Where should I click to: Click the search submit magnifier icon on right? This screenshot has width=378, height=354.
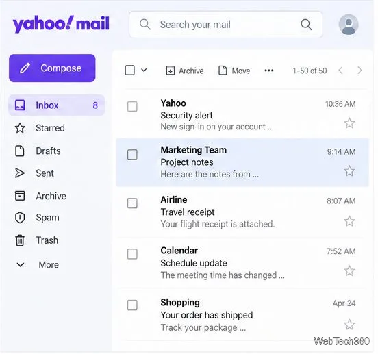[x=306, y=25]
